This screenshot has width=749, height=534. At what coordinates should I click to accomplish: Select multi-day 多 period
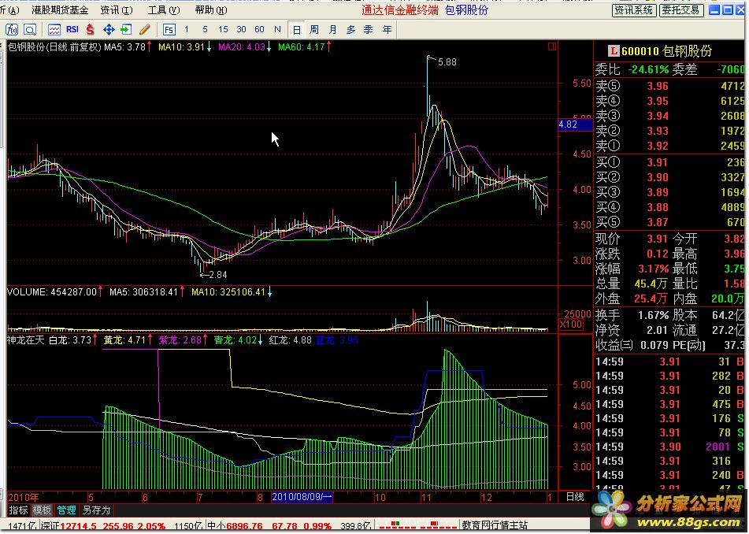tap(350, 30)
